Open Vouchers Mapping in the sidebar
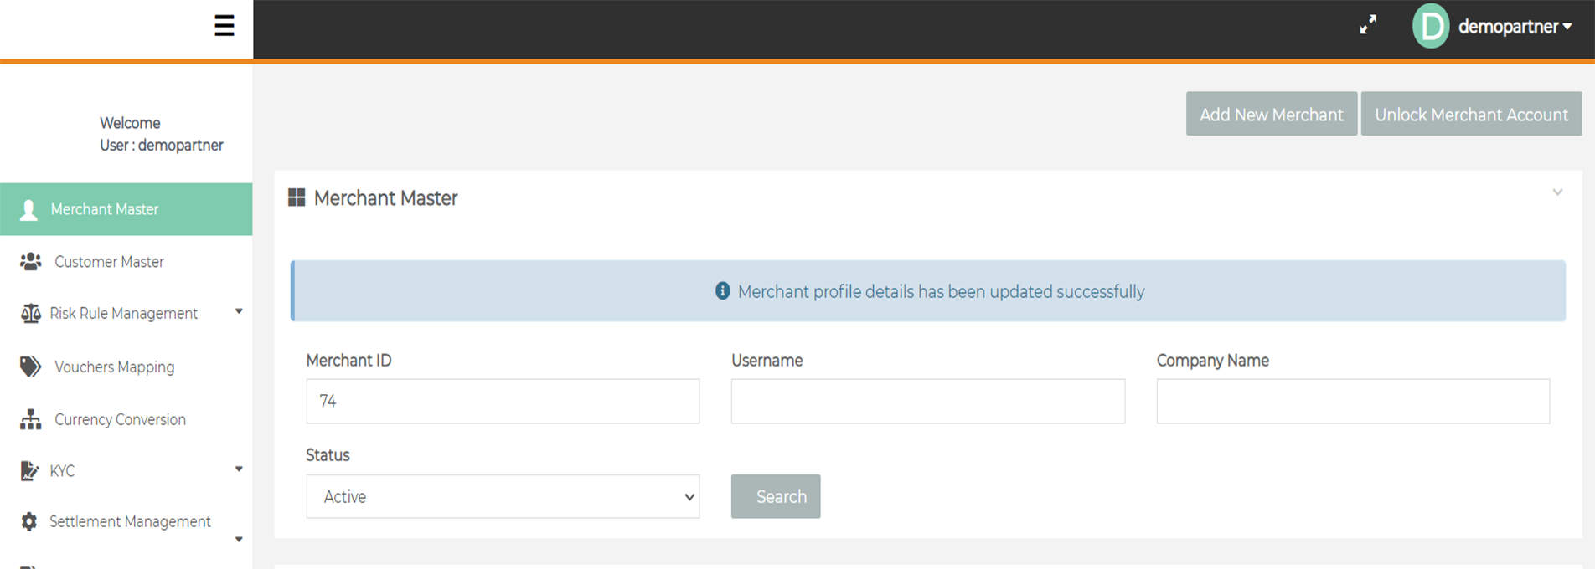The height and width of the screenshot is (569, 1595). click(114, 367)
